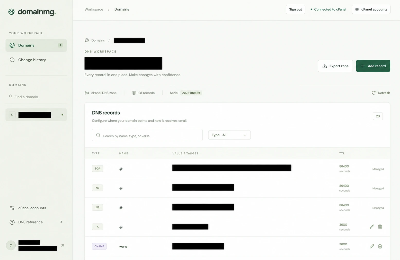Open cPanel accounts in the sidebar
400x260 pixels.
click(x=36, y=208)
